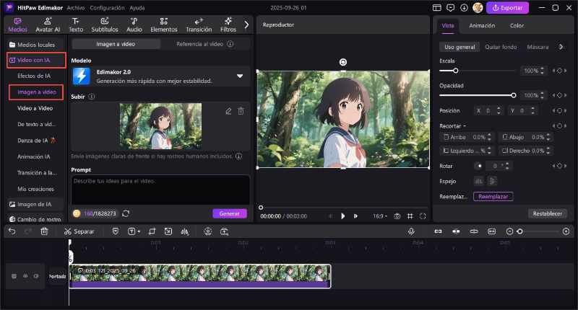578x310 pixels.
Task: Open the Filtros tool
Action: pyautogui.click(x=228, y=25)
